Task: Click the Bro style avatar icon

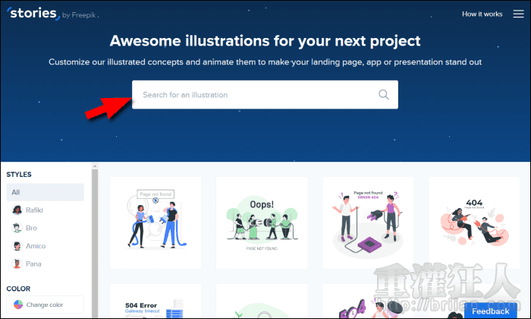Action: [x=17, y=229]
